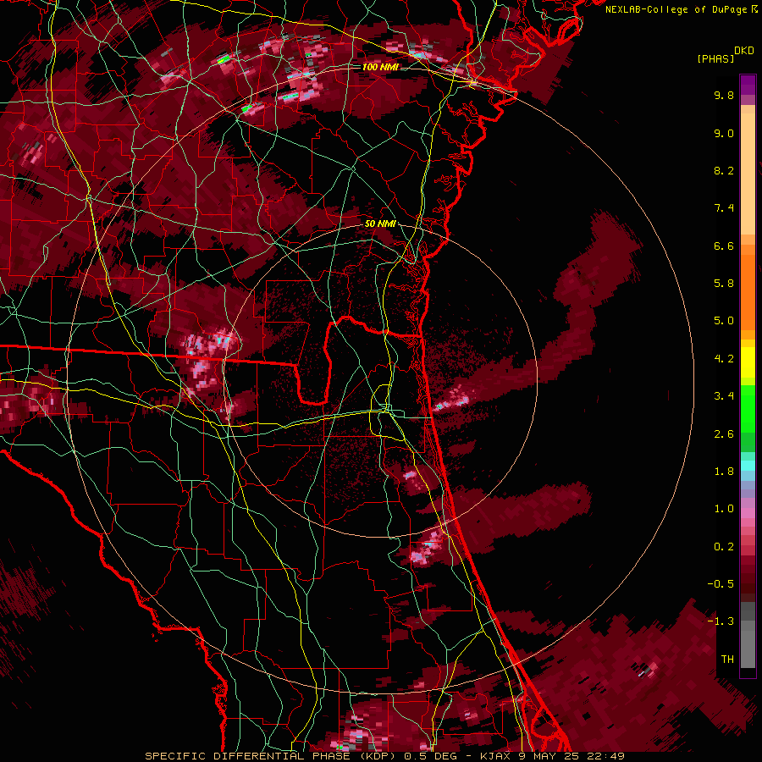Click the 2.6 value on the color scale
The width and height of the screenshot is (762, 762).
coord(724,434)
